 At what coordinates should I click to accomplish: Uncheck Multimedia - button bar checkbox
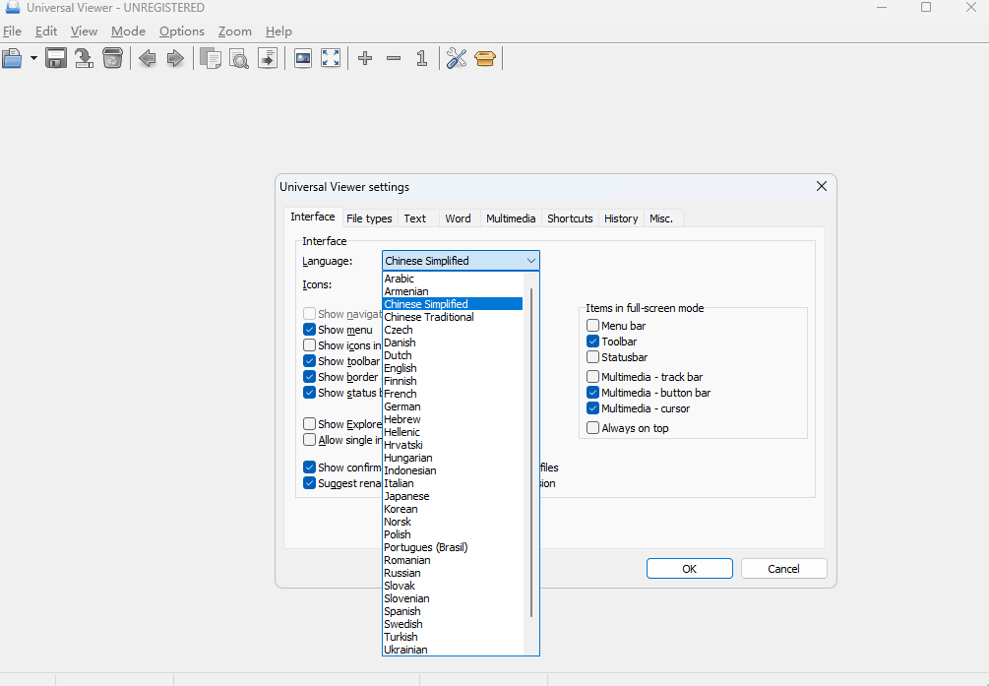point(592,393)
